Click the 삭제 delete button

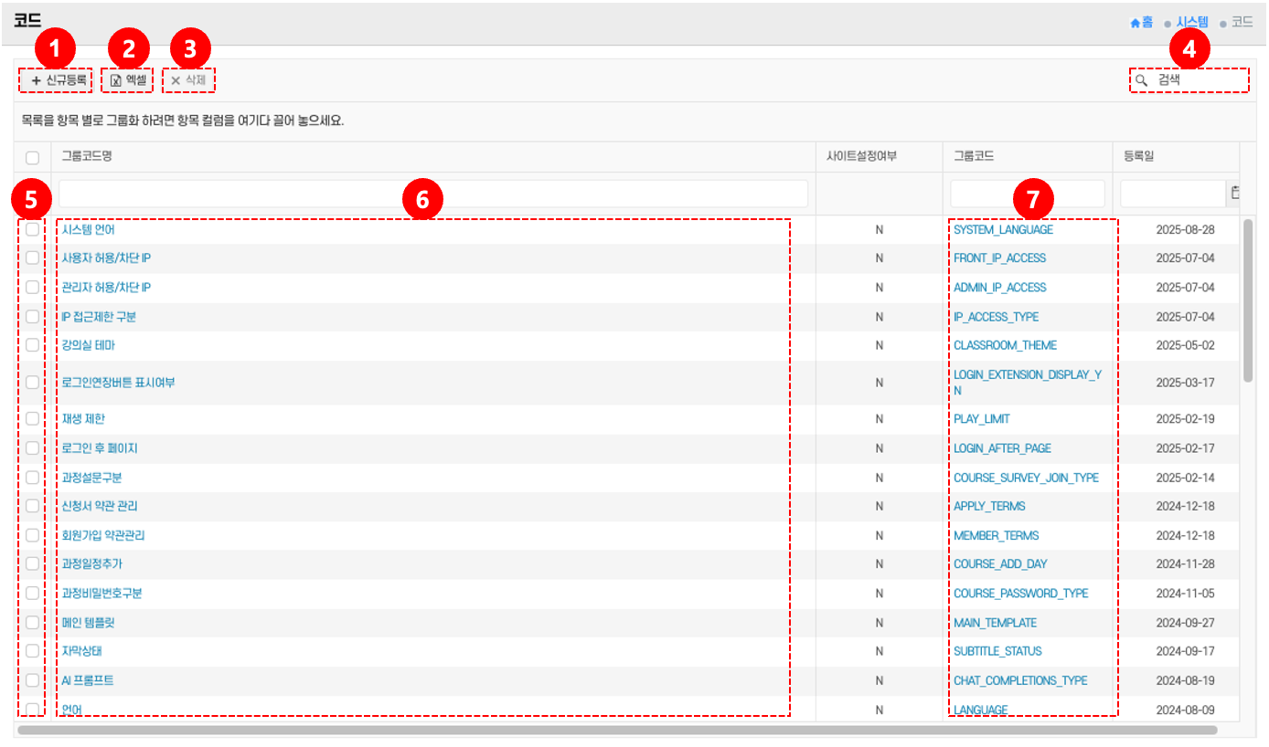[188, 80]
